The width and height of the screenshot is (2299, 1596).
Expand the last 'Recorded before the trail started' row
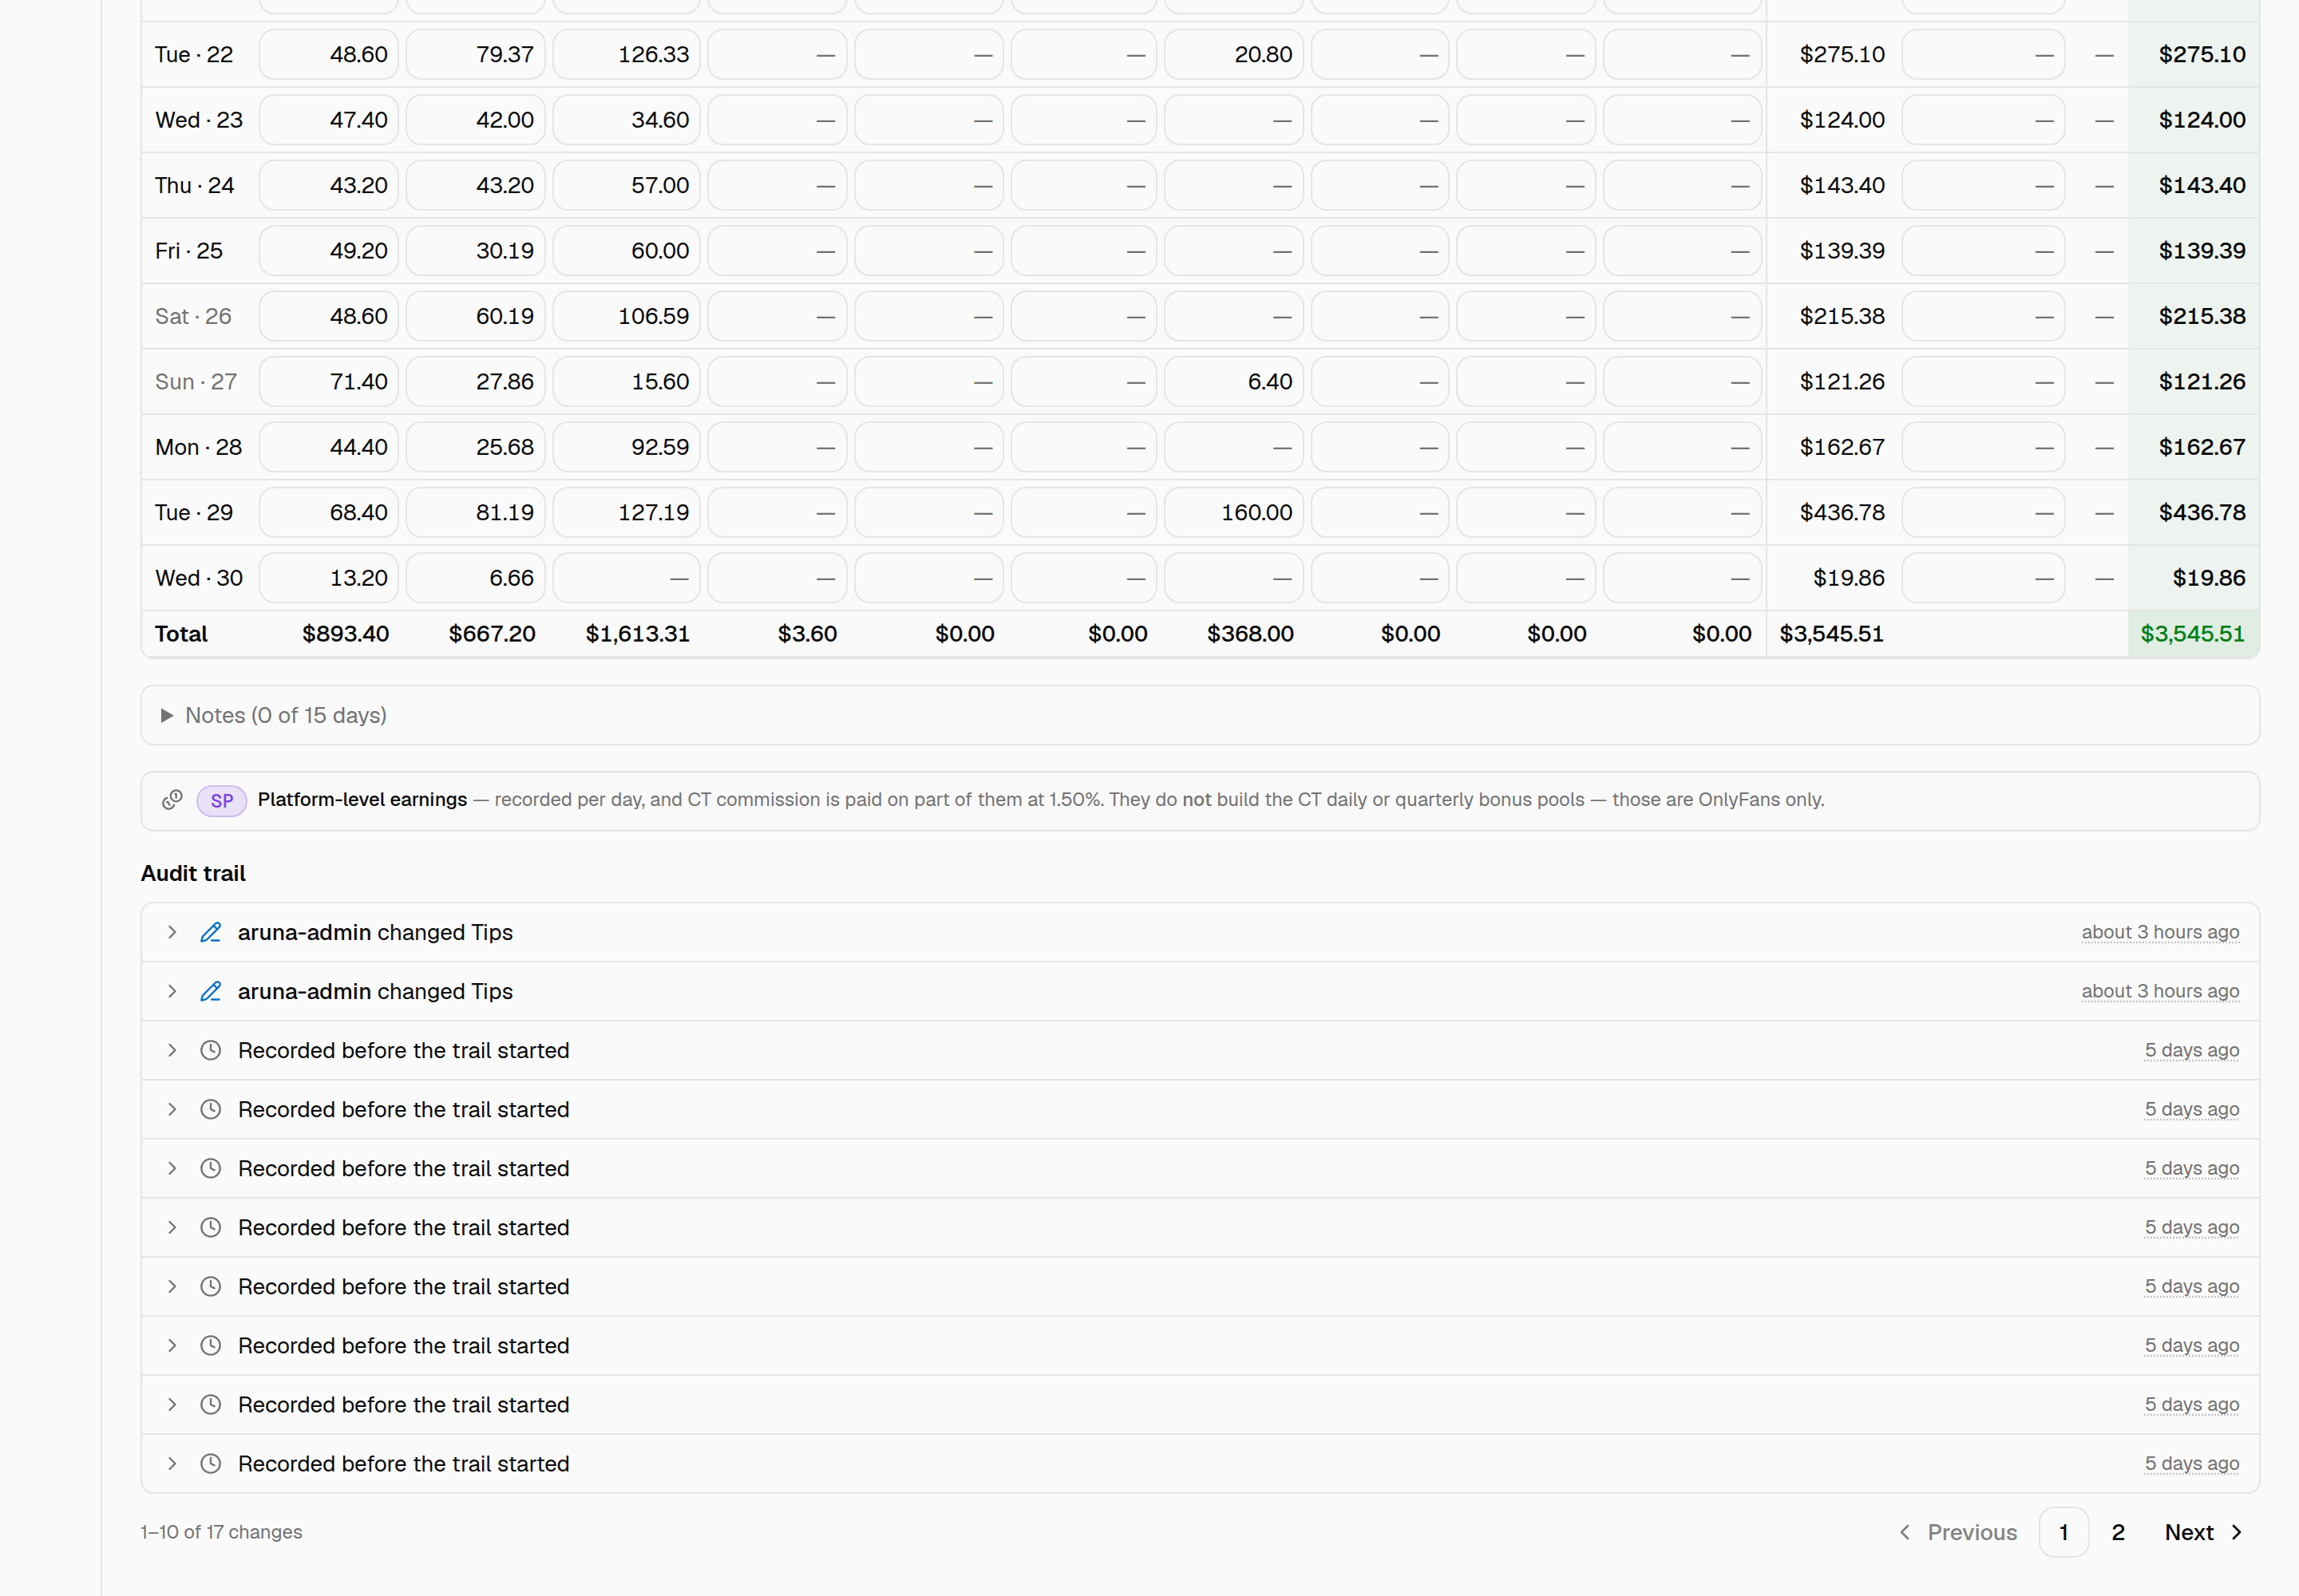[172, 1463]
